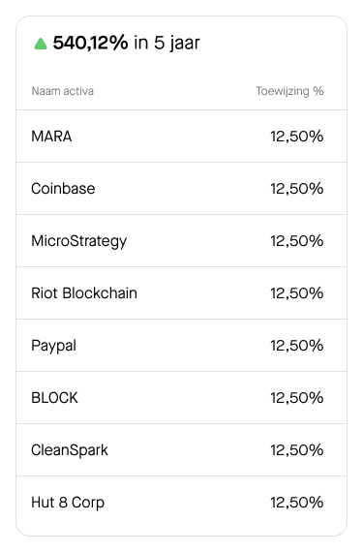Open the Paypal asset row
The height and width of the screenshot is (552, 363).
pos(182,346)
